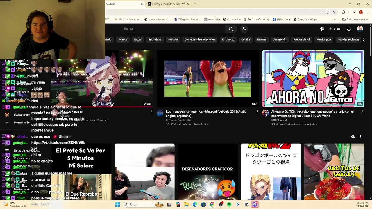This screenshot has height=209, width=372.
Task: Open Chrome three-dot menu
Action: pyautogui.click(x=368, y=12)
